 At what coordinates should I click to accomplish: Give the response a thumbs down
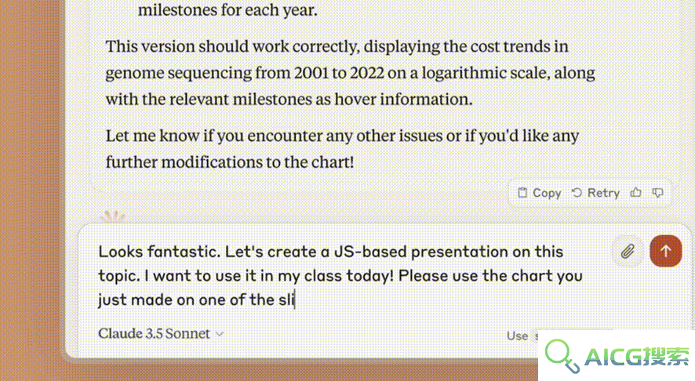658,193
